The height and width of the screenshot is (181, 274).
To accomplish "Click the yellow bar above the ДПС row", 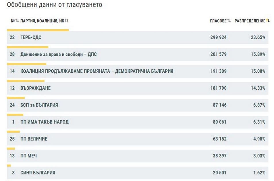I will tap(28, 47).
